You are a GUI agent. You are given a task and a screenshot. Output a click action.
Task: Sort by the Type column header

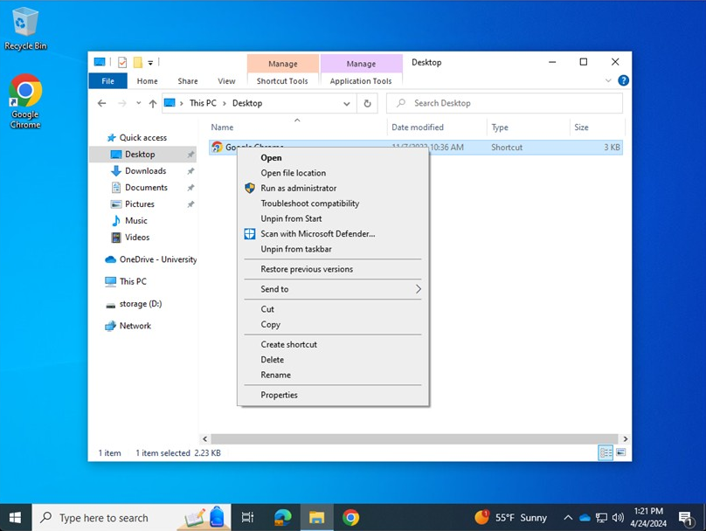[528, 128]
